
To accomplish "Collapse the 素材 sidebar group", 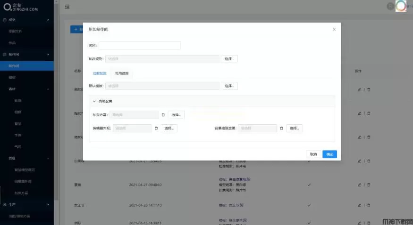I will click(48, 88).
